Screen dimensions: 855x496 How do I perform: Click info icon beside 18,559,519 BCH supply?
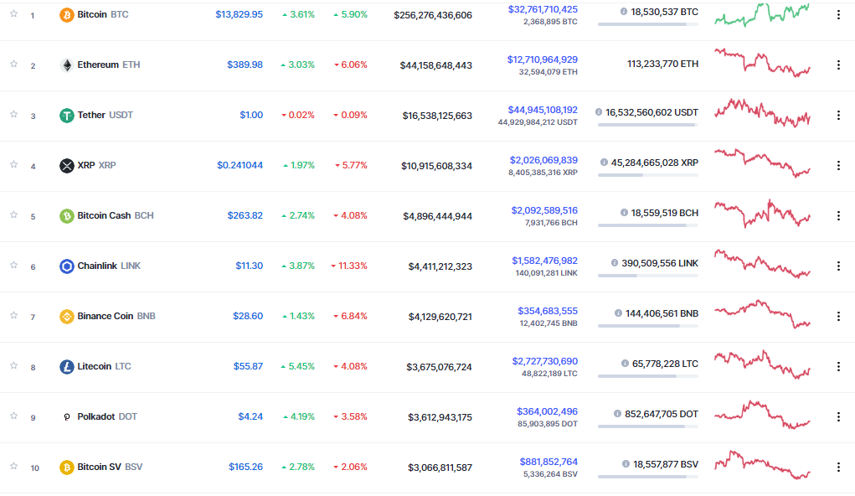click(x=624, y=212)
